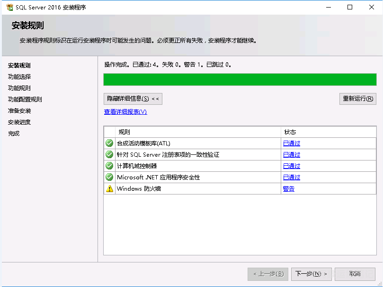Click 下一步(N) button to continue
This screenshot has width=383, height=287.
[x=311, y=274]
